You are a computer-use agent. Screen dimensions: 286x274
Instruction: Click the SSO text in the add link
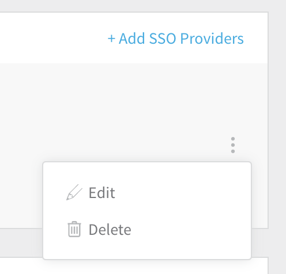pyautogui.click(x=163, y=39)
